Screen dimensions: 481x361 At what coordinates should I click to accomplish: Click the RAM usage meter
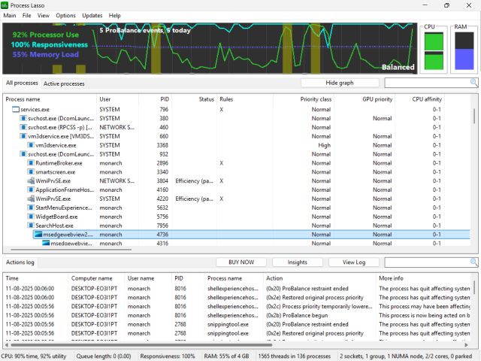click(x=464, y=50)
